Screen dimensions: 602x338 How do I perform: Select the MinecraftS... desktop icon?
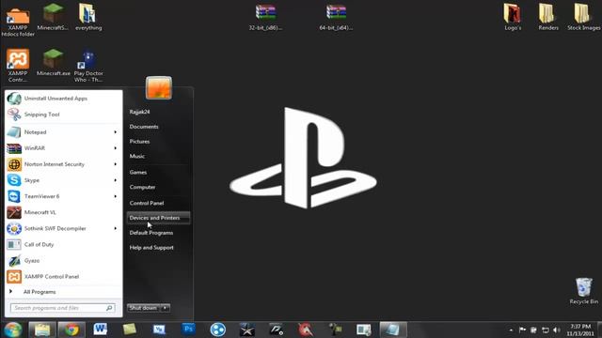click(53, 17)
